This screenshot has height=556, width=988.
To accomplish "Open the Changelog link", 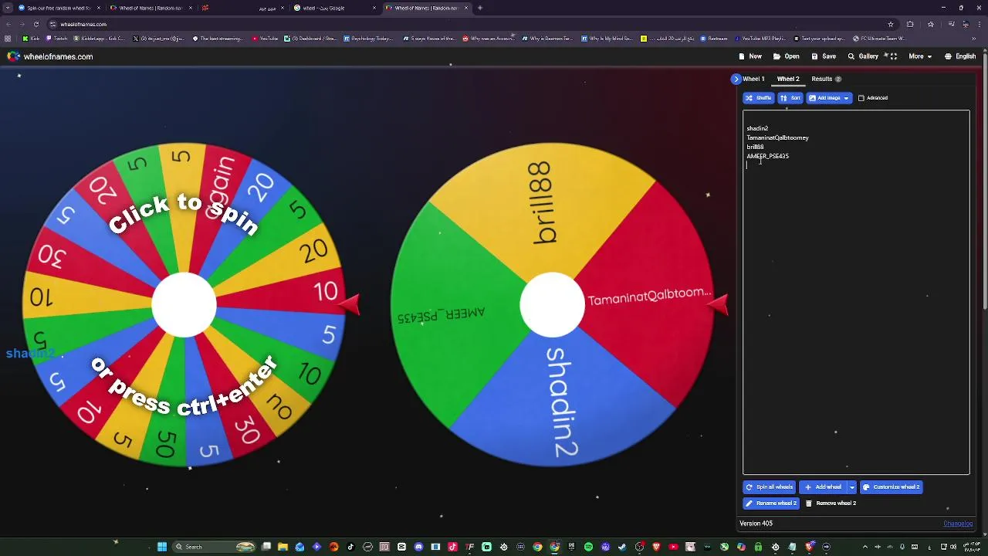I will (x=958, y=524).
